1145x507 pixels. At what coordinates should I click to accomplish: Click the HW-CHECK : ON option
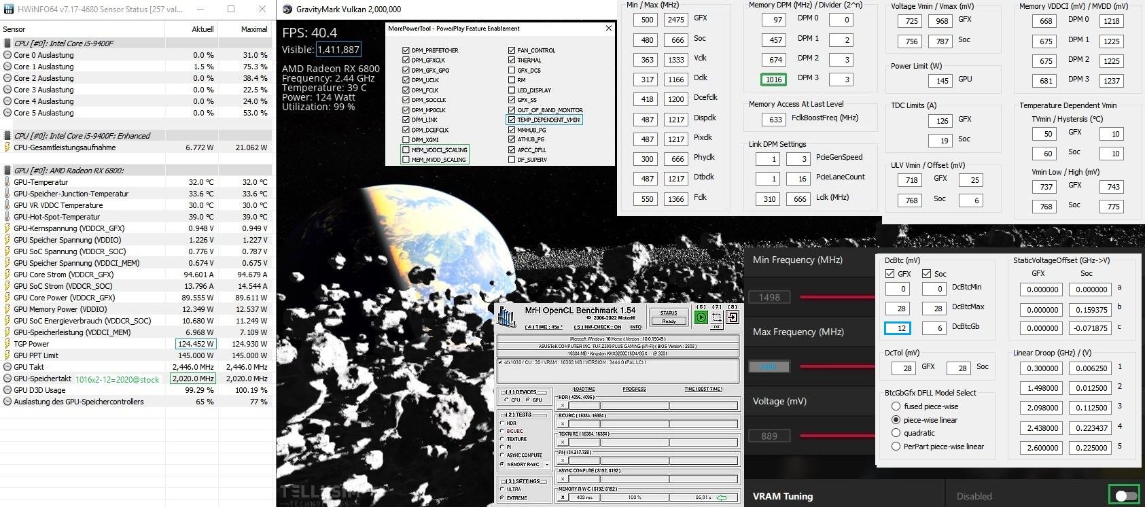click(598, 327)
